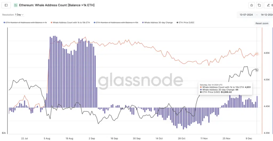Click the black ETH price endpoint marker
This screenshot has width=273, height=141.
257,70
